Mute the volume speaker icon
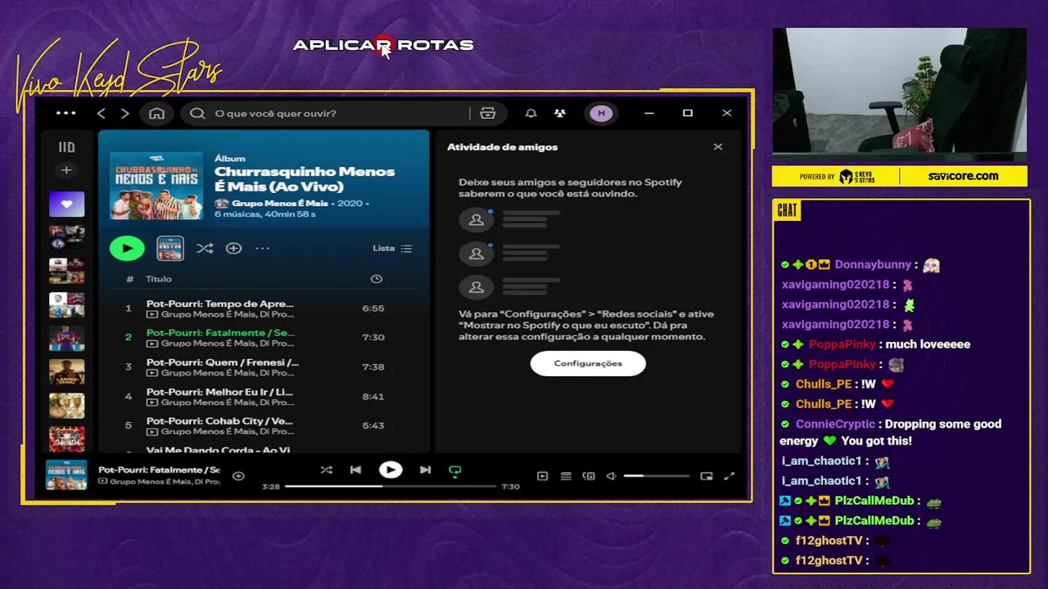The height and width of the screenshot is (589, 1048). coord(611,476)
